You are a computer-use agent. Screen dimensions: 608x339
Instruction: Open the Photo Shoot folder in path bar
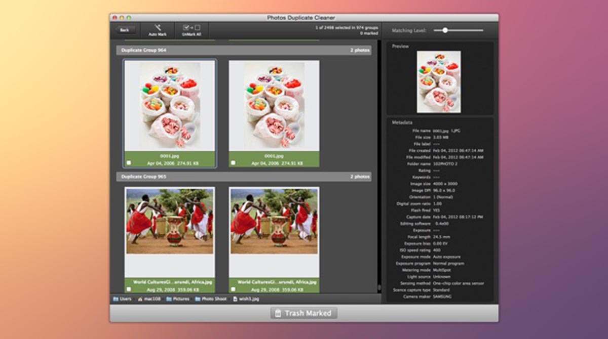[x=210, y=299]
